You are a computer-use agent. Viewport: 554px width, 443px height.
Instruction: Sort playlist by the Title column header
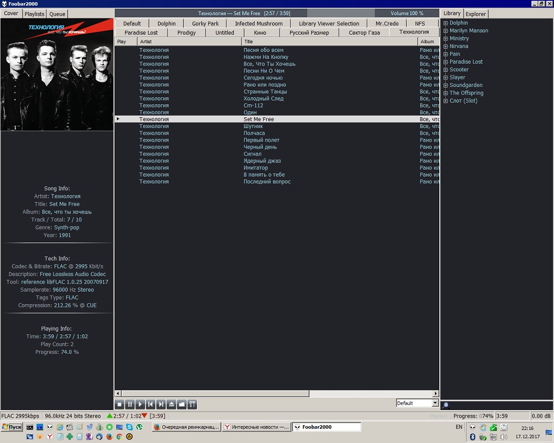point(329,42)
